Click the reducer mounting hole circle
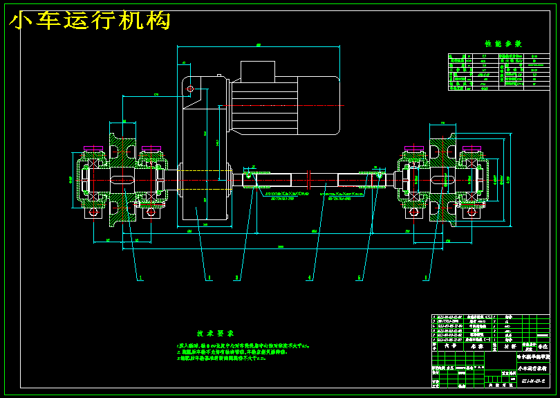Image resolution: width=560 pixels, height=398 pixels. (190, 89)
